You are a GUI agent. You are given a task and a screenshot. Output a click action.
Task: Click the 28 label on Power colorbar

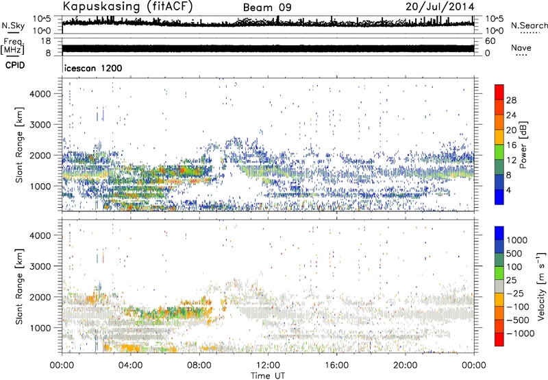click(511, 100)
